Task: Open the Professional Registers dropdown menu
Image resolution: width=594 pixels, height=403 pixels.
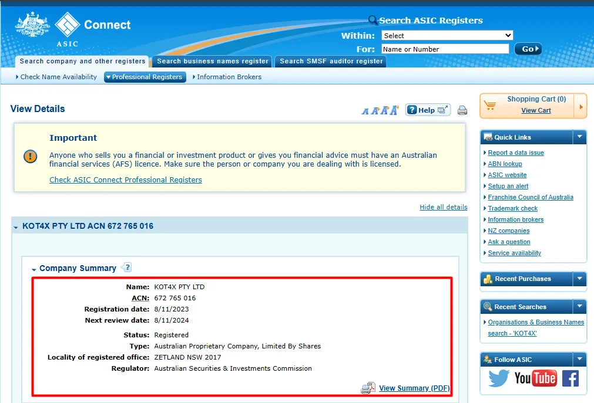Action: [145, 77]
